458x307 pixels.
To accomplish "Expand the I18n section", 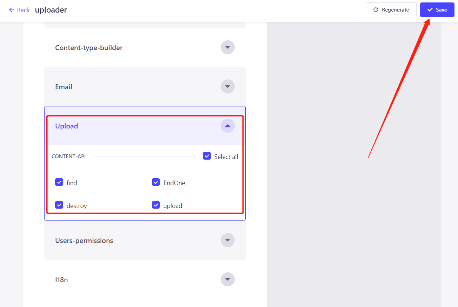I will 227,279.
